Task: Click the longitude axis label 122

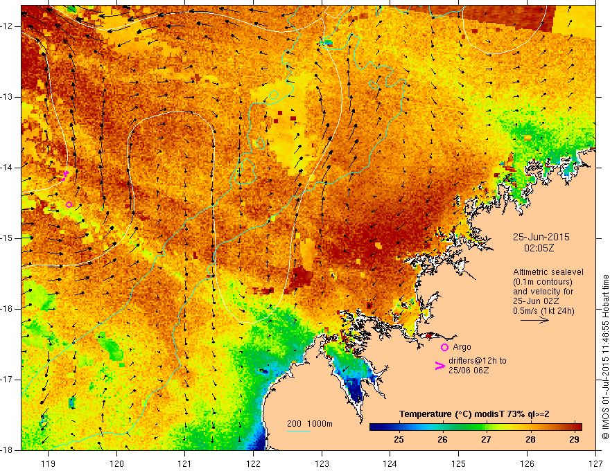Action: pyautogui.click(x=253, y=463)
